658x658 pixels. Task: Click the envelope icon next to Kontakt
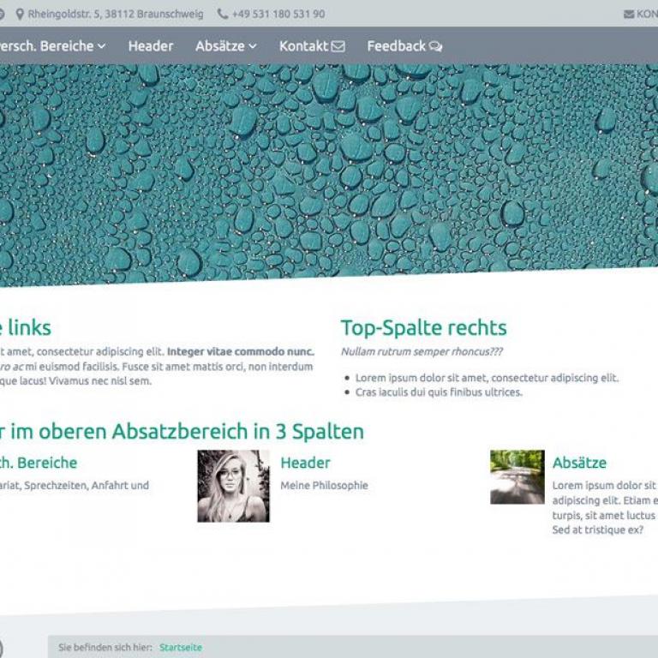tap(338, 46)
